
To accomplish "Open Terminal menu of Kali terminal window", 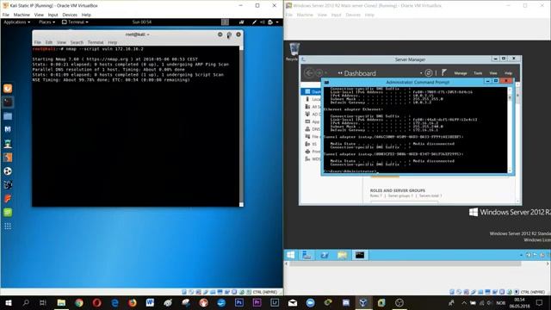I will click(96, 42).
